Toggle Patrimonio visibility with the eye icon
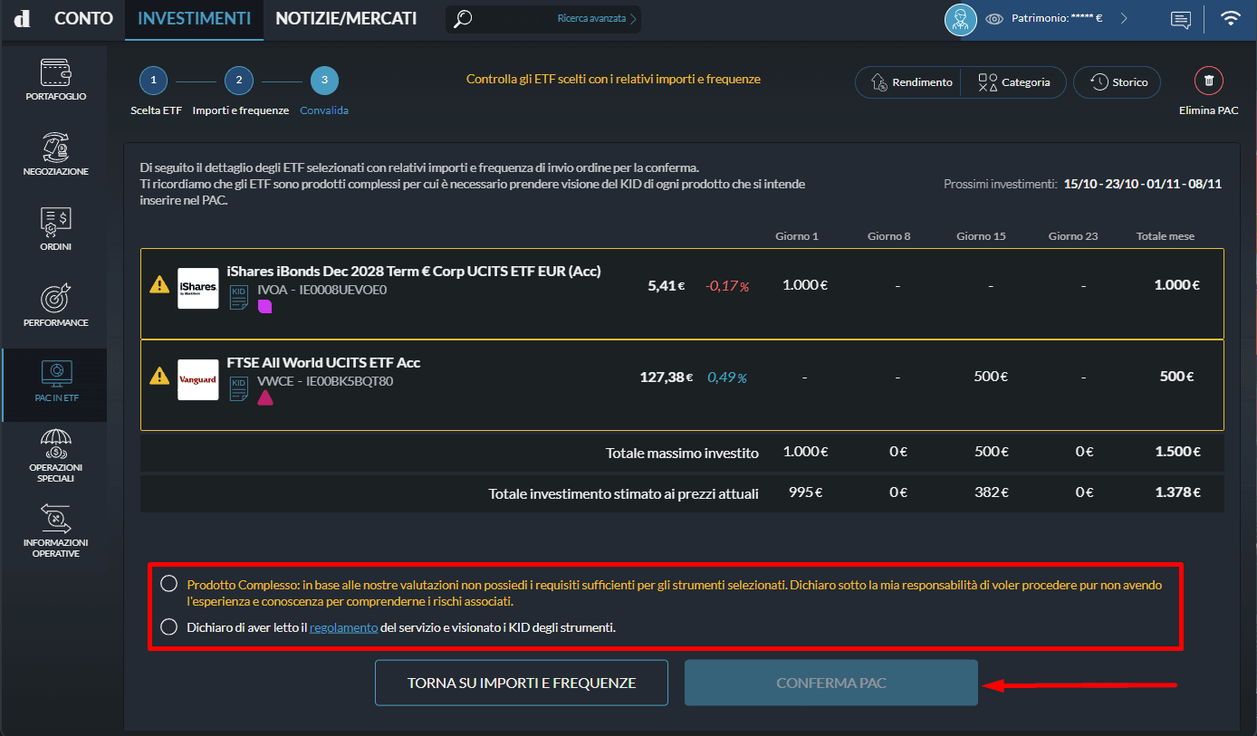The width and height of the screenshot is (1257, 736). pyautogui.click(x=994, y=16)
